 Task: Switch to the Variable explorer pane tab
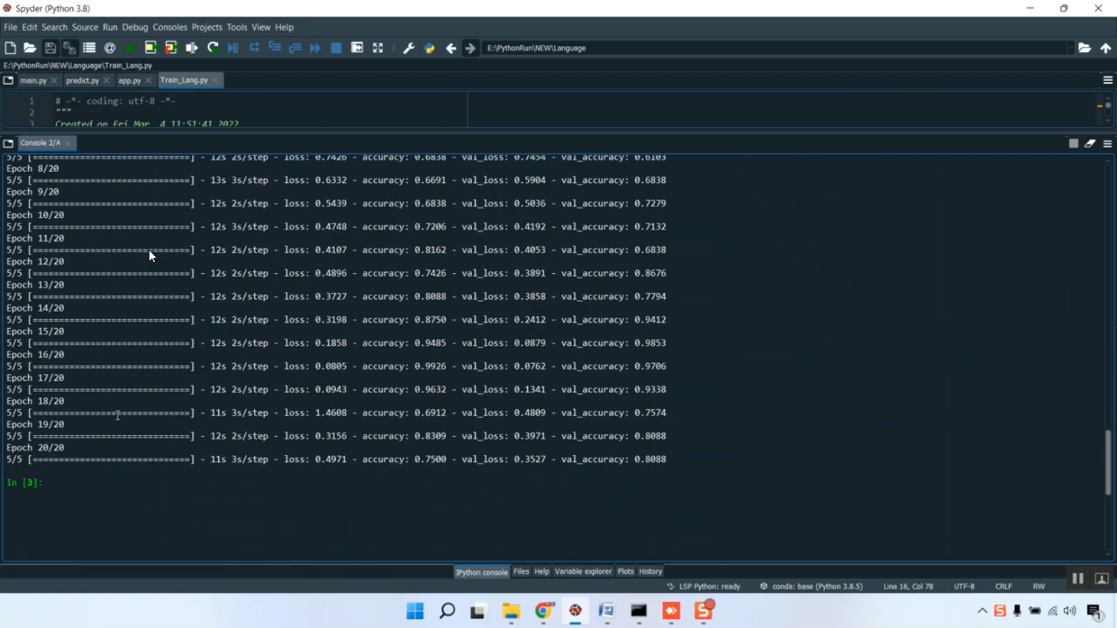coord(582,571)
